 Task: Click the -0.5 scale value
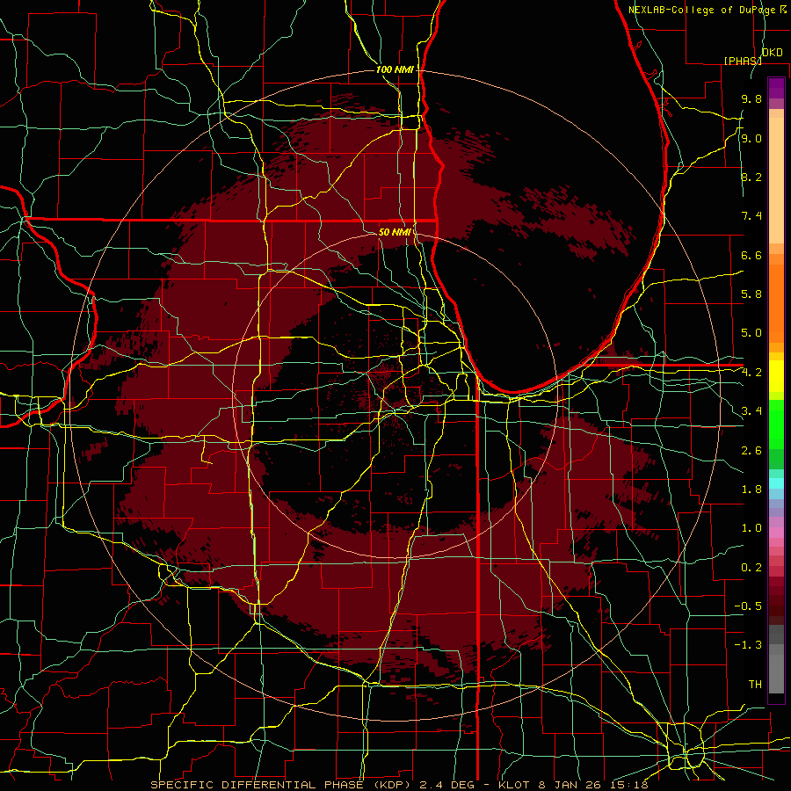tap(748, 606)
